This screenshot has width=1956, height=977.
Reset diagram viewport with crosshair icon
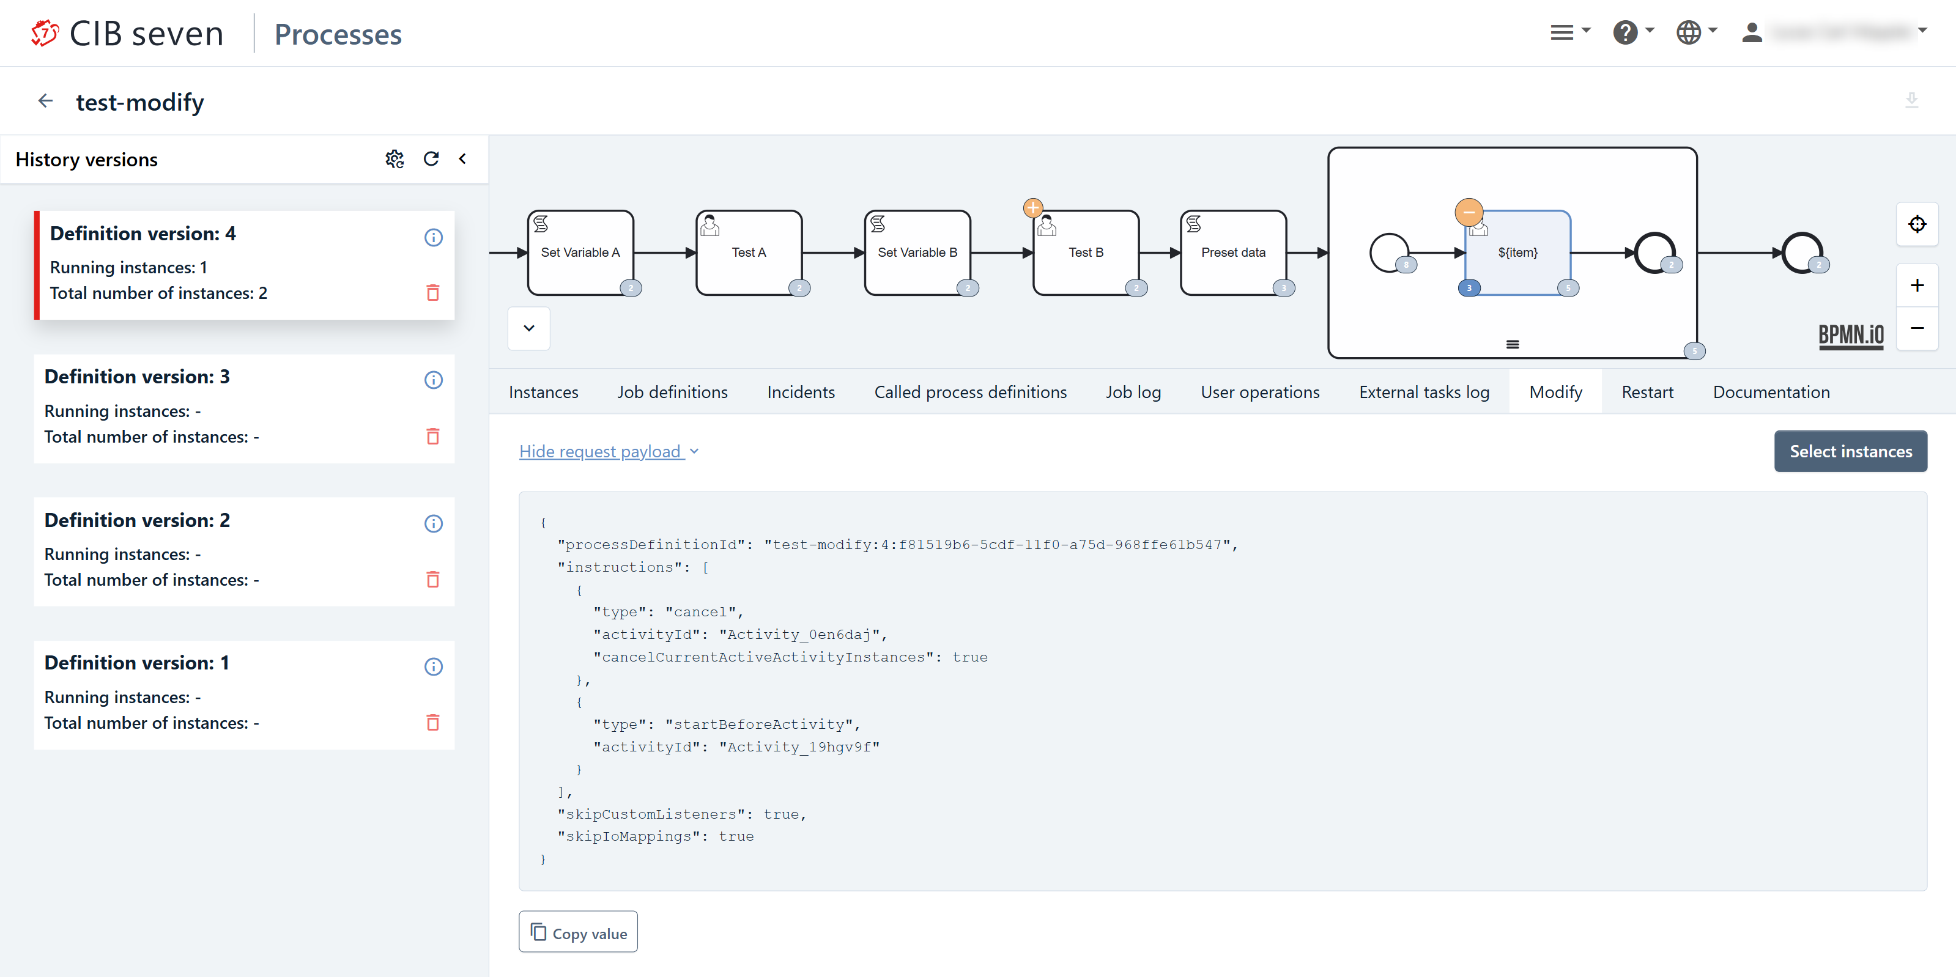[1916, 224]
